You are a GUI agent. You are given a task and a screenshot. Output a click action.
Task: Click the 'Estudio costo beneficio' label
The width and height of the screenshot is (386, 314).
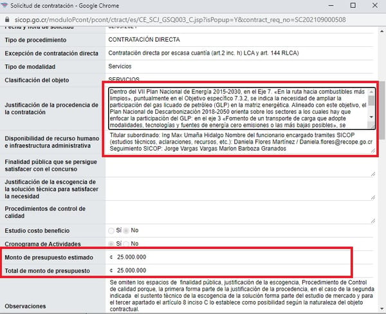[37, 231]
